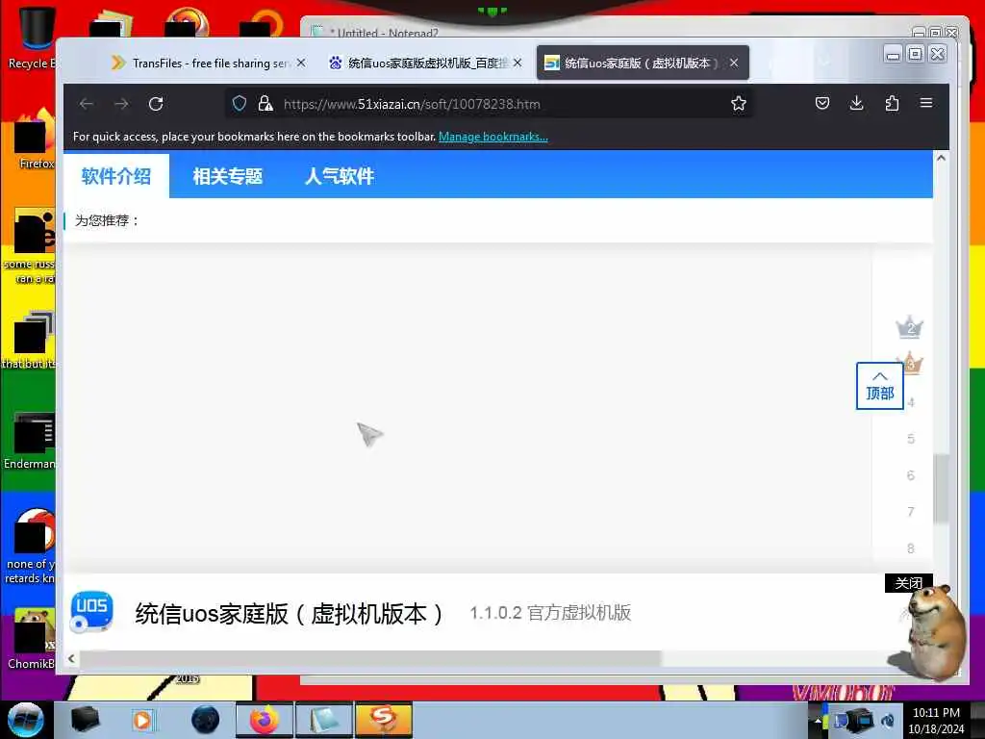Go forward with the browser forward arrow
The image size is (985, 739).
[121, 104]
